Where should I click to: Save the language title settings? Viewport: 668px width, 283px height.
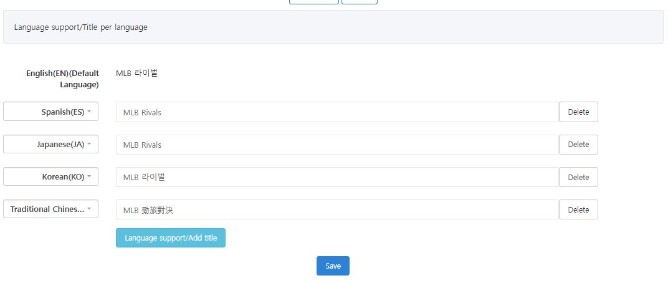(x=333, y=266)
